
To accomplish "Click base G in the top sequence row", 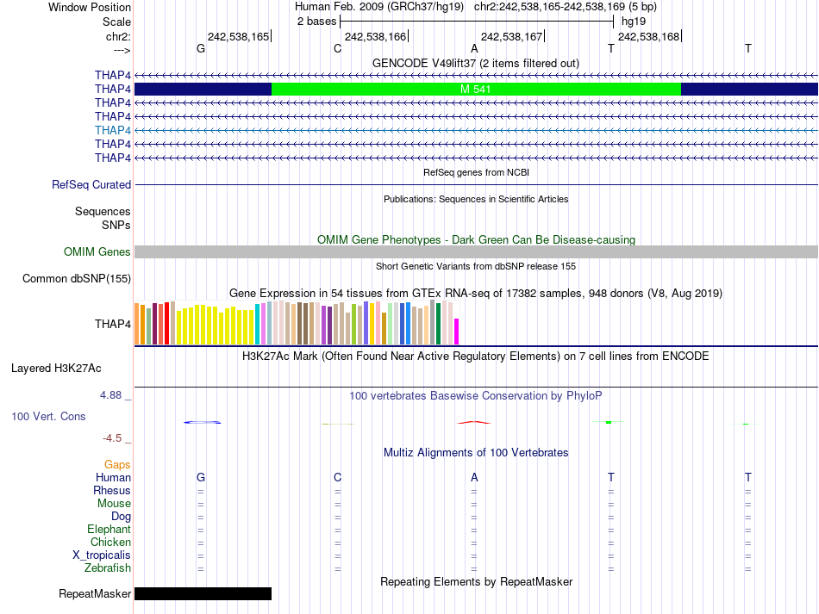I will tap(201, 48).
